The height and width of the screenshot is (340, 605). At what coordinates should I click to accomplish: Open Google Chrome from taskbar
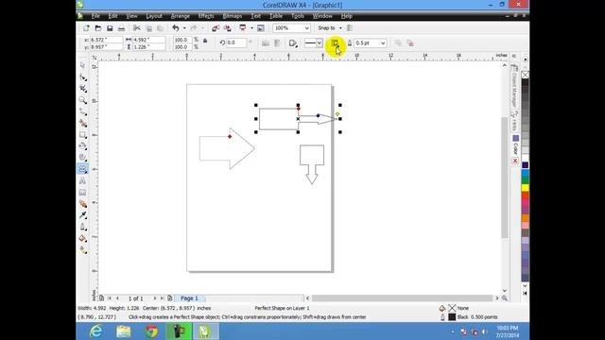pyautogui.click(x=151, y=331)
